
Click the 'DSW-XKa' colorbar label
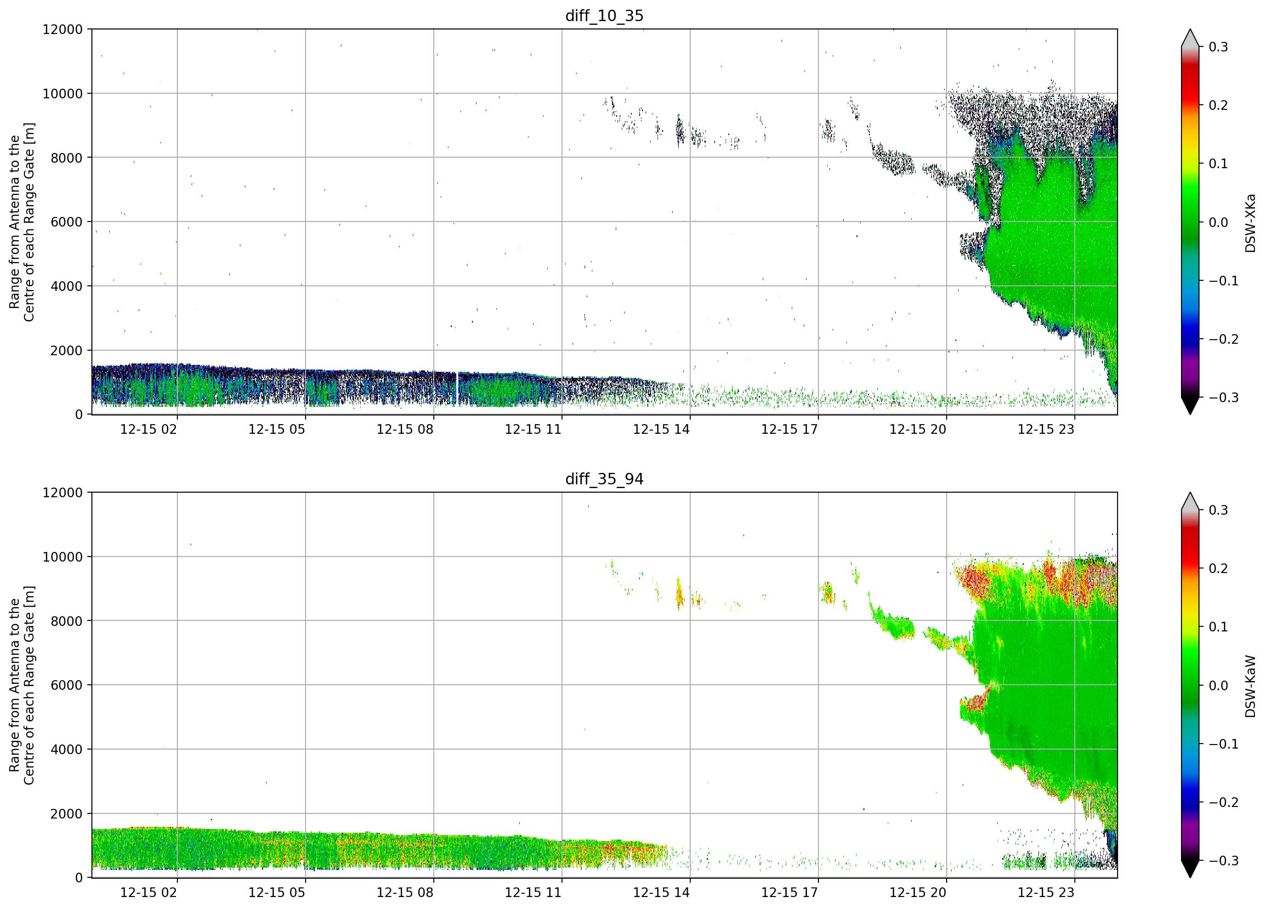[1250, 223]
